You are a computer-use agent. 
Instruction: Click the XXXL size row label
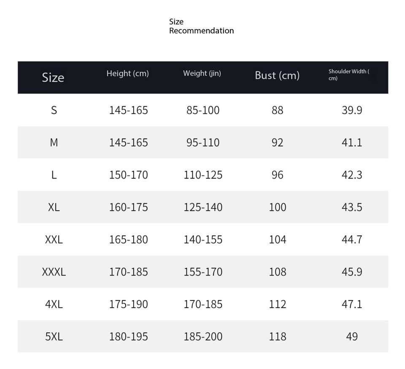click(x=54, y=272)
